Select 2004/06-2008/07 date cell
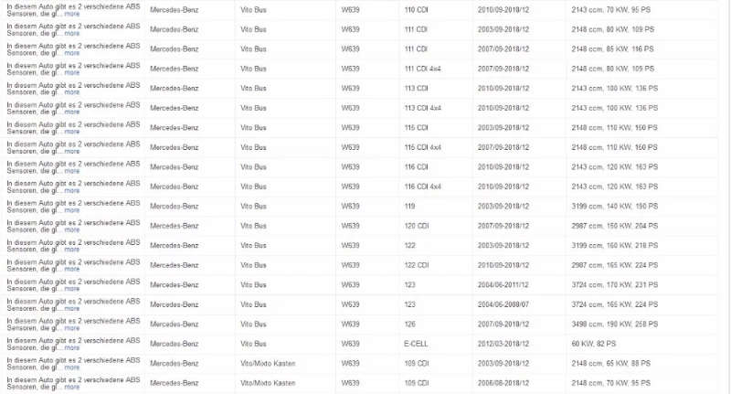731x394 pixels. (x=503, y=304)
